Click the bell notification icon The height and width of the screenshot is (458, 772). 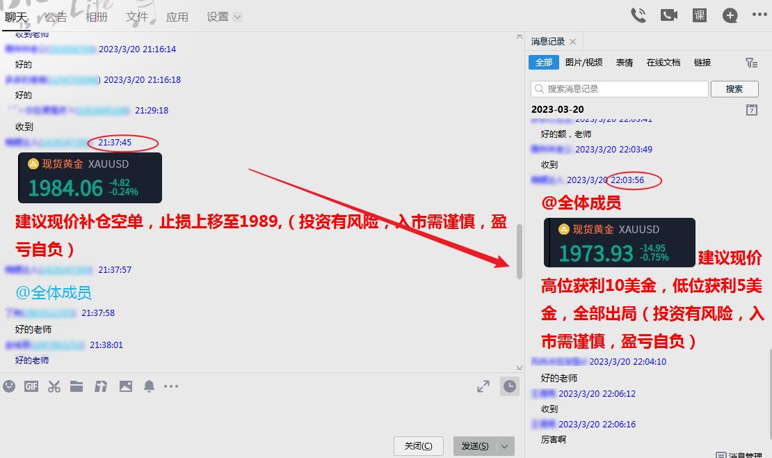click(x=149, y=386)
